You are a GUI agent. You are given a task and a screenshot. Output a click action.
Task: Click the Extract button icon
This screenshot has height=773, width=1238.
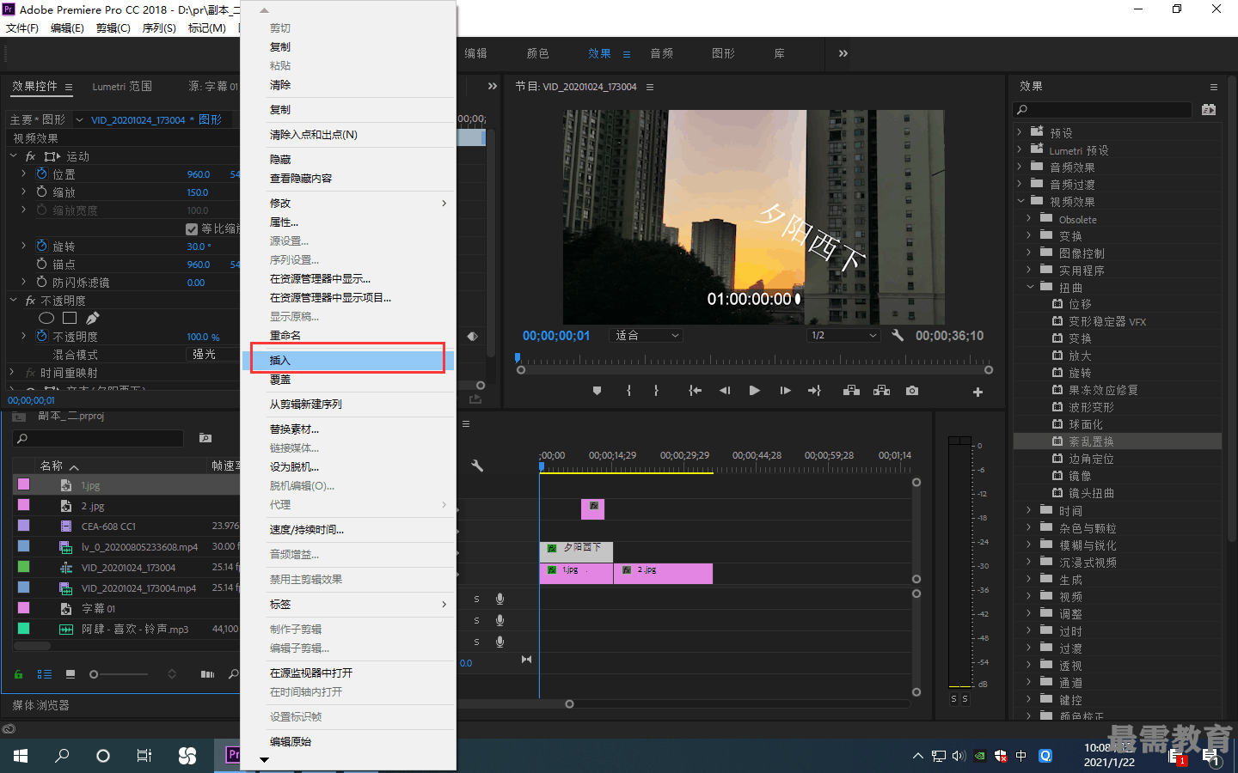(x=882, y=391)
